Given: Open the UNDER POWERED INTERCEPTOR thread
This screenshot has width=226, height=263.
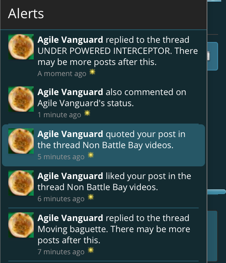Looking at the screenshot, I should [104, 51].
